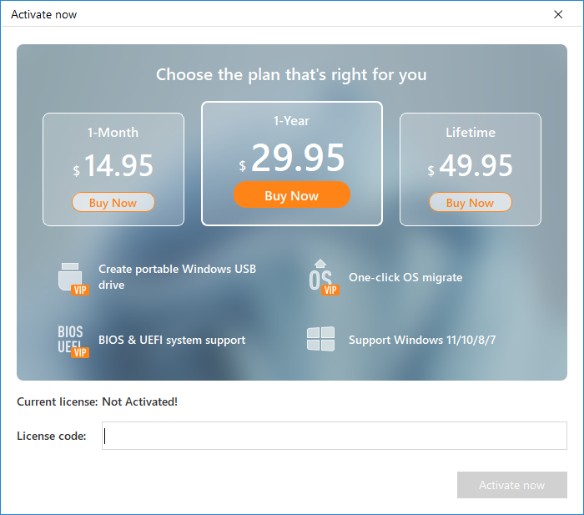Click the OS migrate VIP icon
This screenshot has width=584, height=515.
324,277
